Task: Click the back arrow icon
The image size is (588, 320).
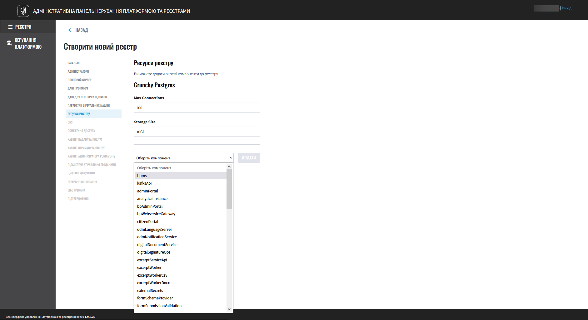Action: click(70, 30)
